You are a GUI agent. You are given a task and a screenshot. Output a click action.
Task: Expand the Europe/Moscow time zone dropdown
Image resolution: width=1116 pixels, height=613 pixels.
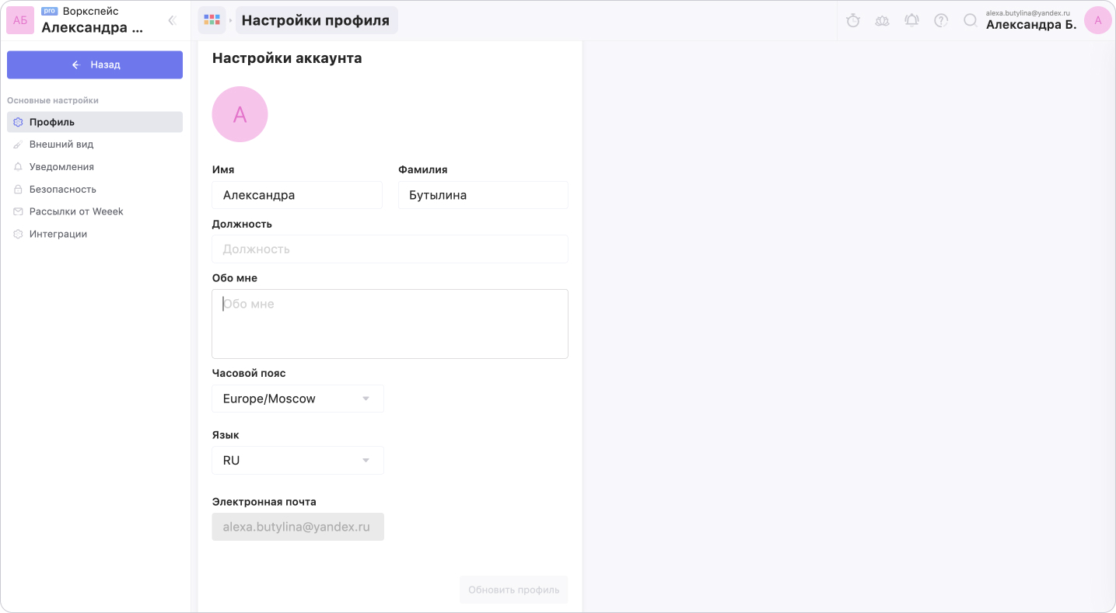tap(298, 399)
